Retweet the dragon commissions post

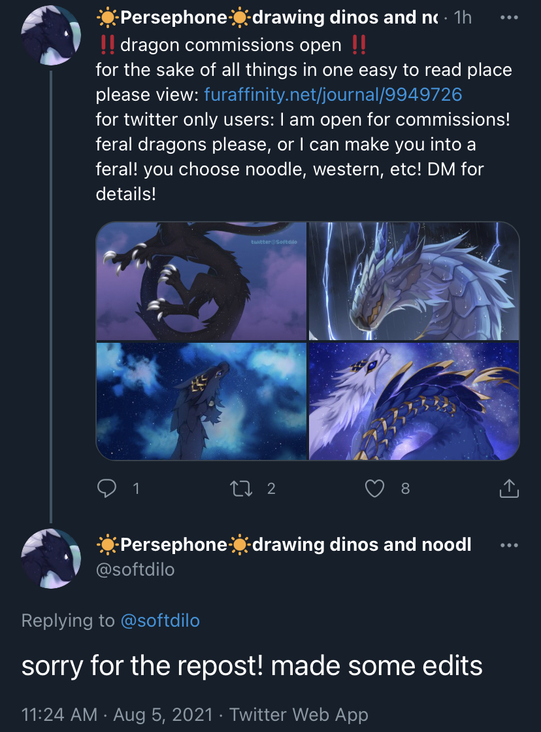[241, 488]
